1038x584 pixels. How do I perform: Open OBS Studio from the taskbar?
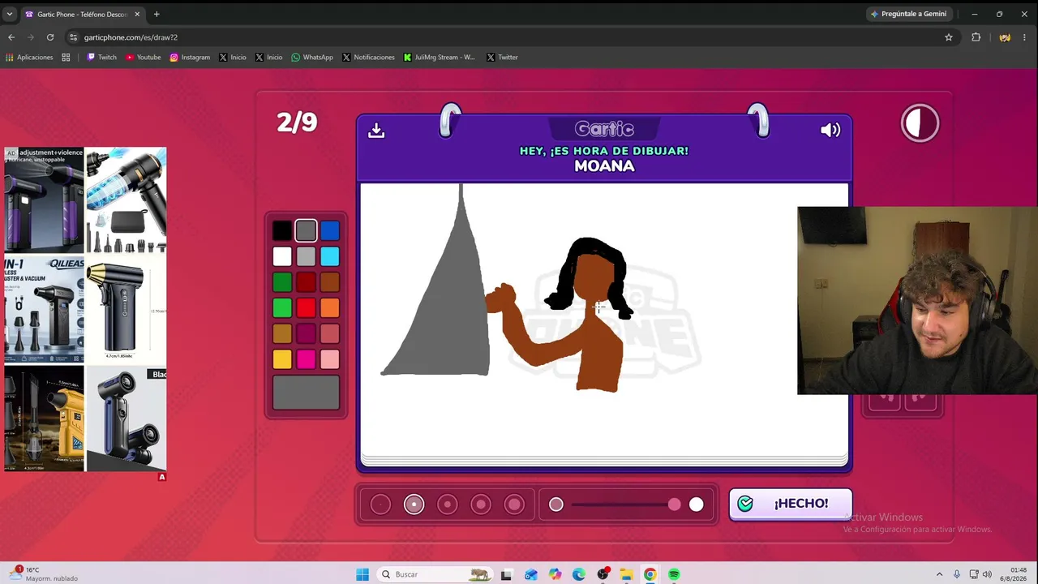(x=603, y=574)
